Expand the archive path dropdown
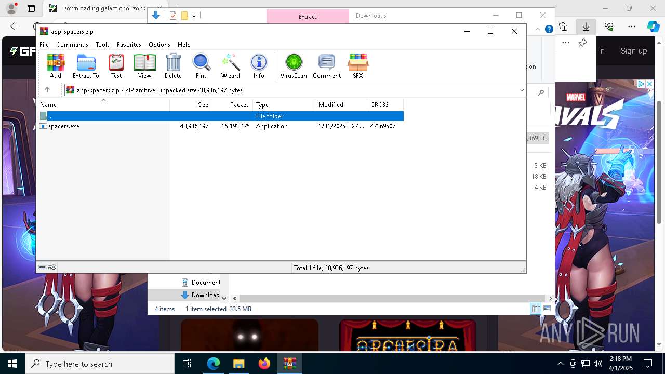Screen dimensions: 665x374 click(521, 90)
